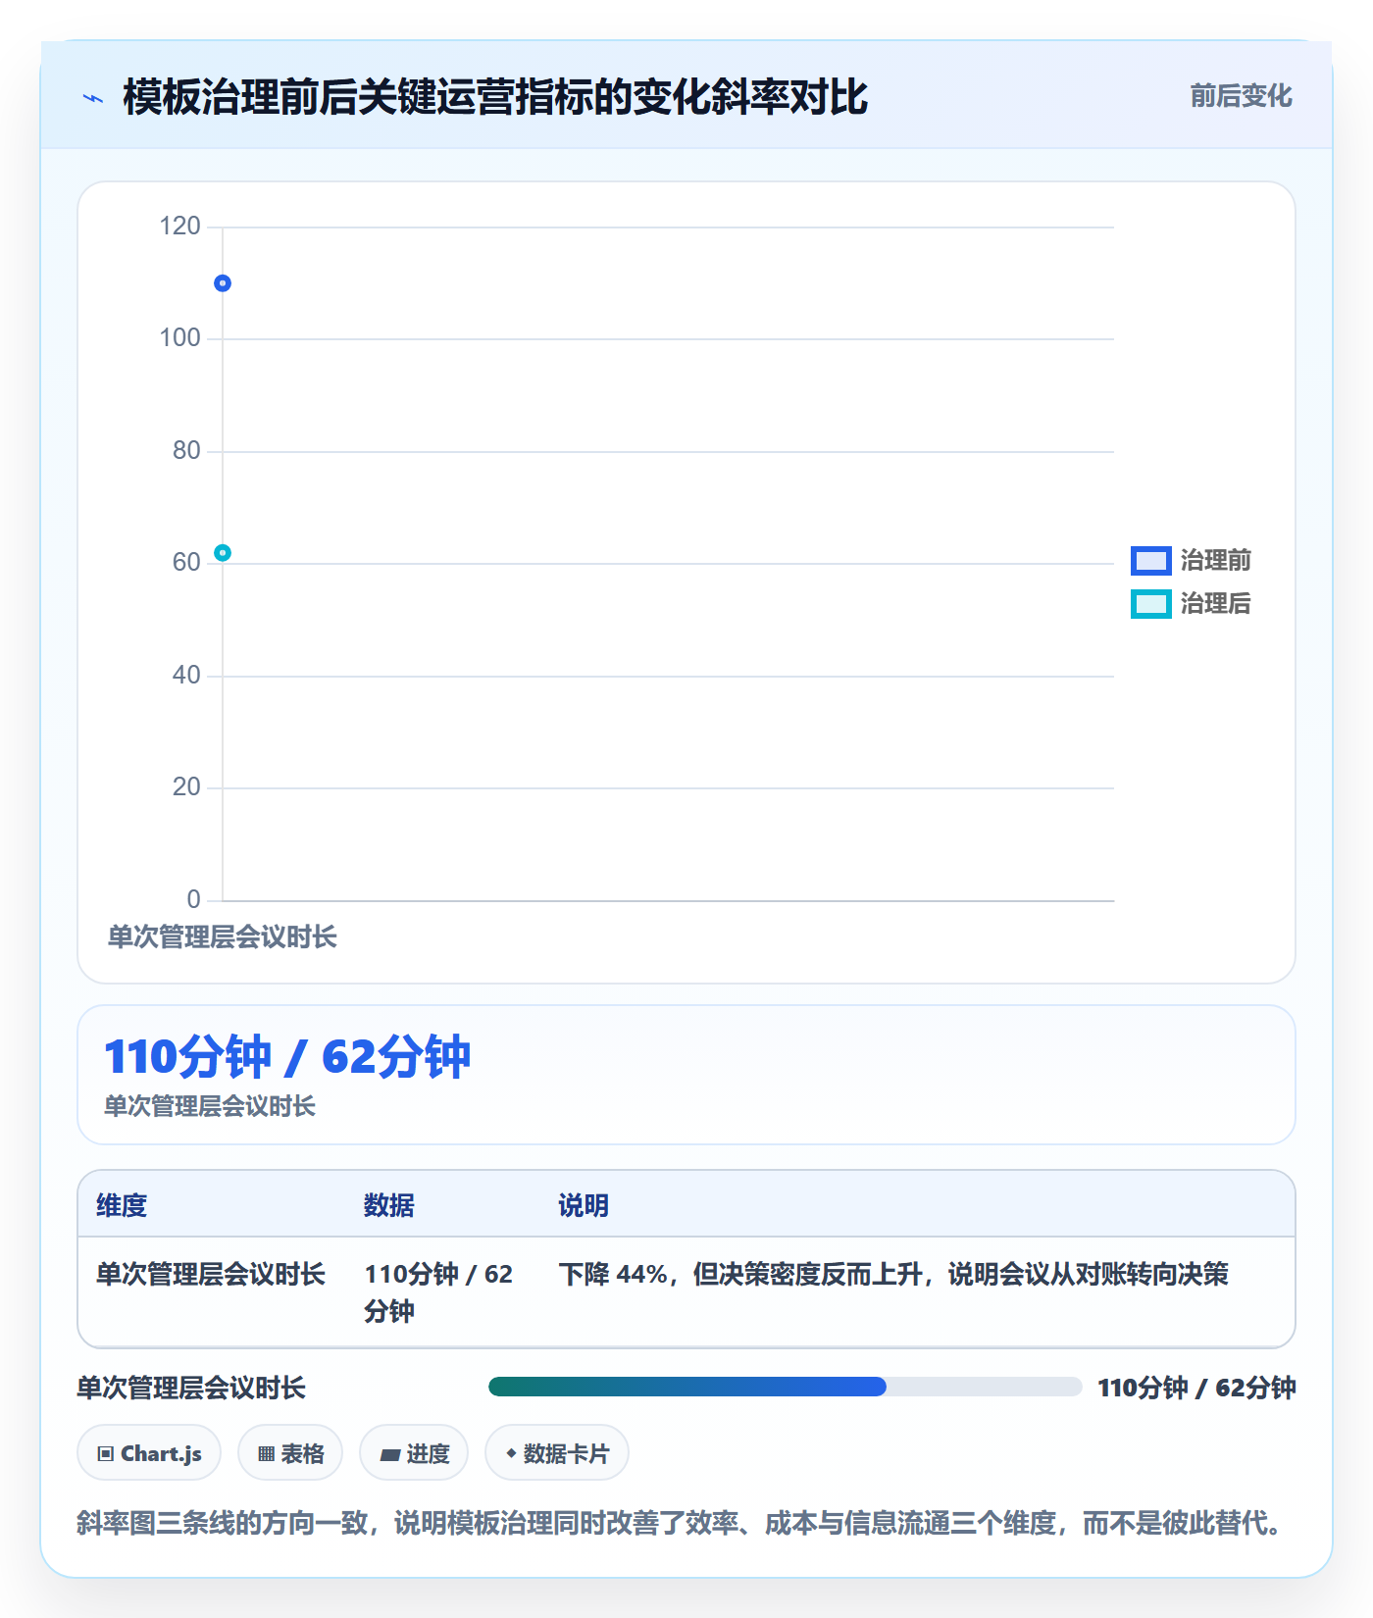Image resolution: width=1373 pixels, height=1618 pixels.
Task: Click the 单次管理层会议时长 progress bar
Action: coord(786,1387)
